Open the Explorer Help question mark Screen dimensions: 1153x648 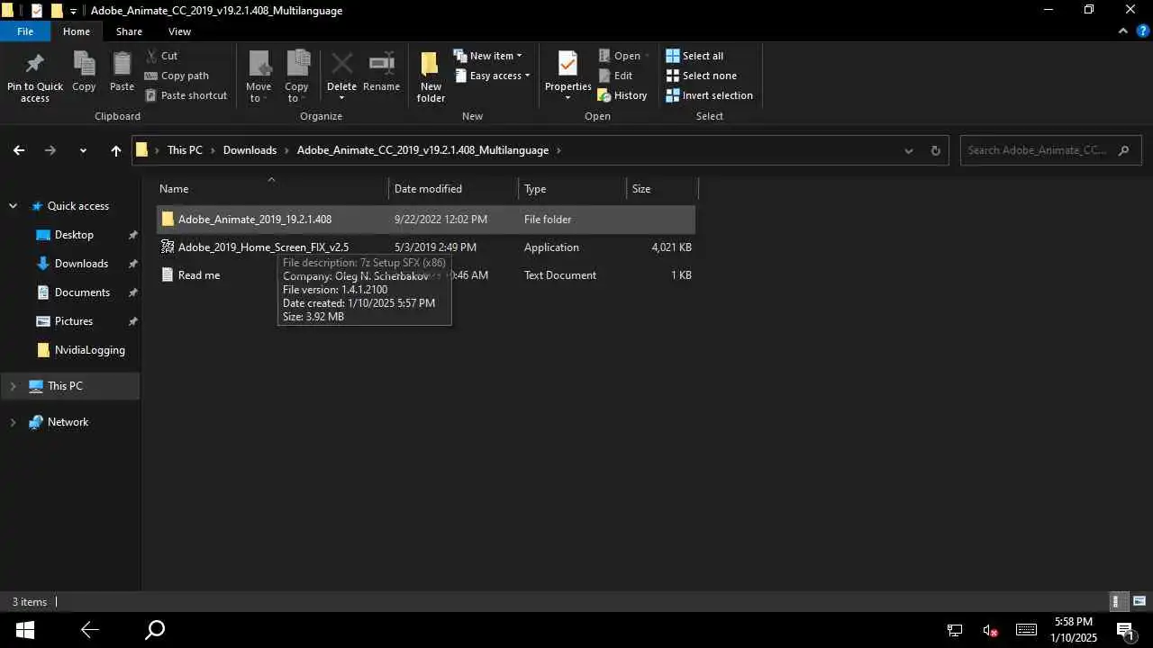pyautogui.click(x=1142, y=31)
